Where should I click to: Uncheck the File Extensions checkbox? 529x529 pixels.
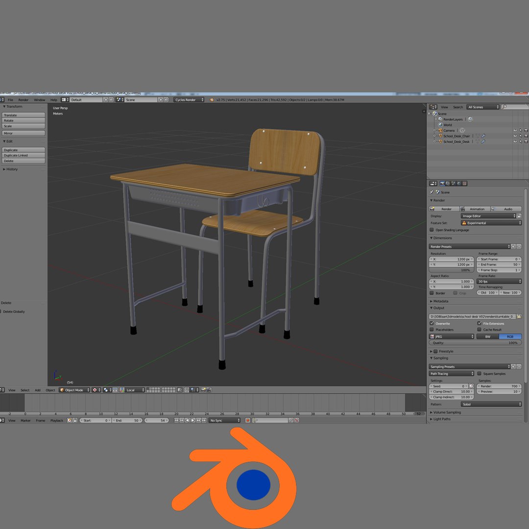pos(479,323)
